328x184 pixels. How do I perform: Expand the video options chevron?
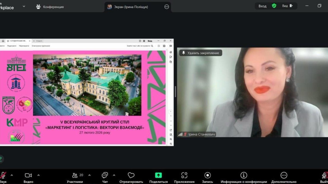38,175
